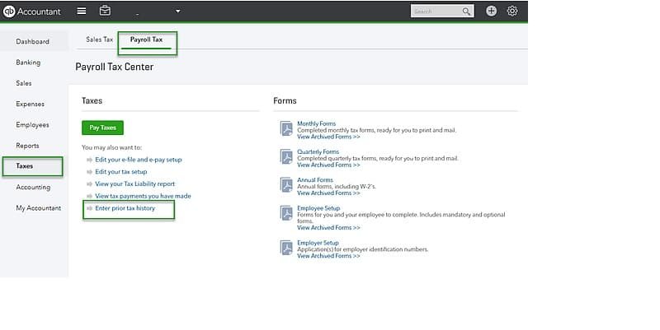Click the Employer Setup PDF icon
The height and width of the screenshot is (330, 660).
tap(286, 248)
